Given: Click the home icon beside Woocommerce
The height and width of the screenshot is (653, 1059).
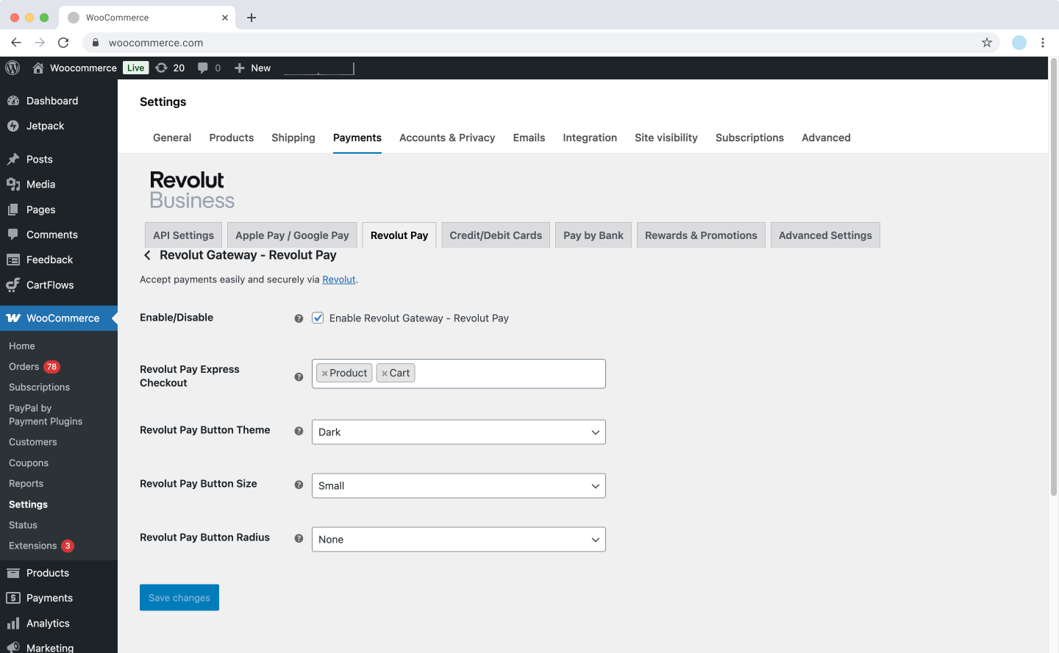Looking at the screenshot, I should pos(38,68).
